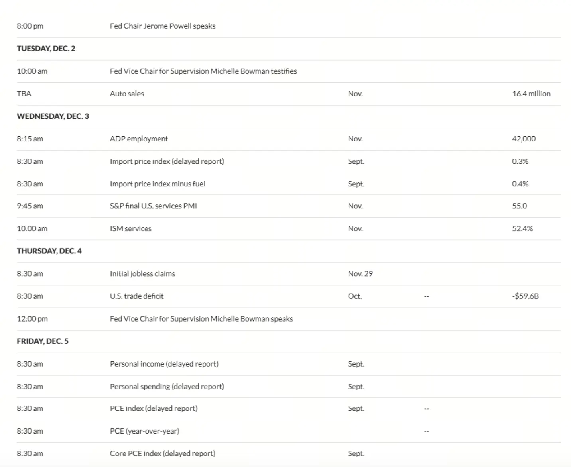Image resolution: width=571 pixels, height=467 pixels.
Task: Click Core PCE index (delayed report)
Action: [x=162, y=453]
